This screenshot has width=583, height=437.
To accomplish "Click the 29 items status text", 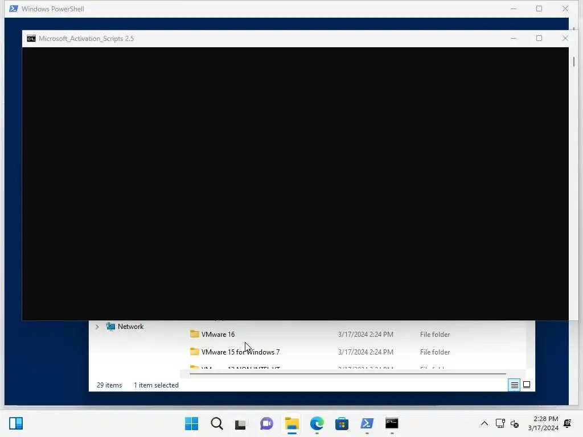I will [x=109, y=385].
